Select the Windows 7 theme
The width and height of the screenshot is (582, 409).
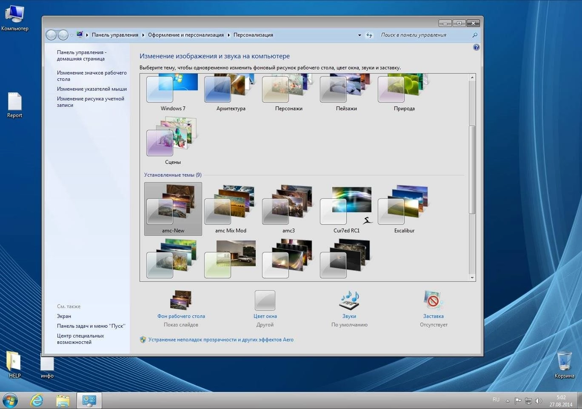173,92
